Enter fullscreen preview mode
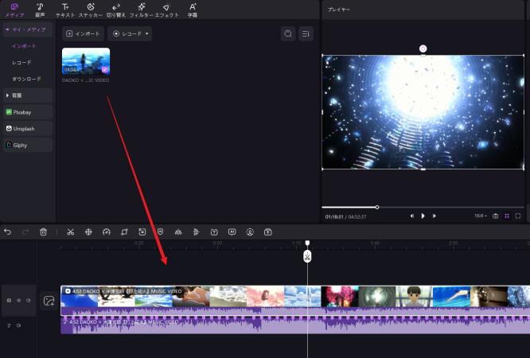Image resolution: width=530 pixels, height=358 pixels. coord(518,216)
